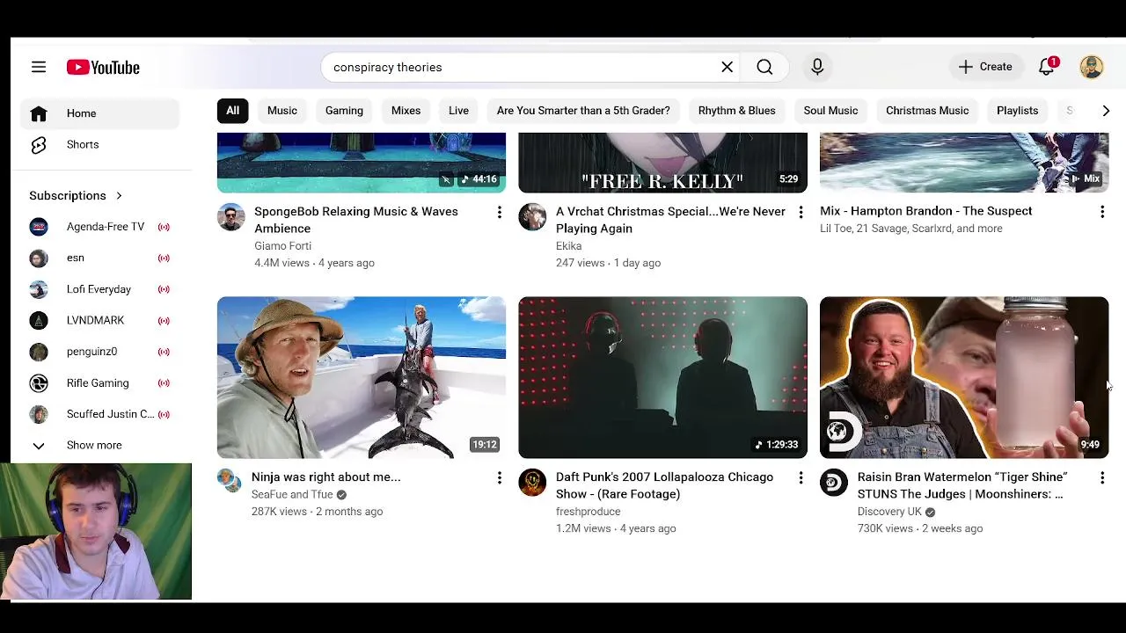Click live indicator next to LVNDMARK
This screenshot has height=633, width=1126.
pyautogui.click(x=164, y=320)
